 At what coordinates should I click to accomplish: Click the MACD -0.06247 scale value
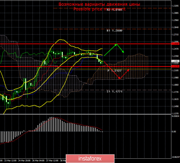(175, 157)
